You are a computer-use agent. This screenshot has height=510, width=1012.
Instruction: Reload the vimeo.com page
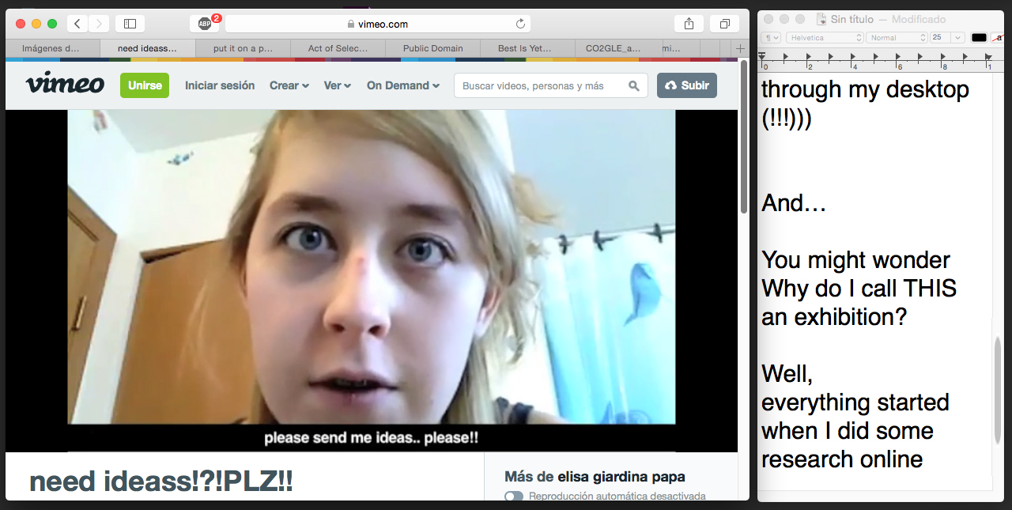[x=520, y=24]
